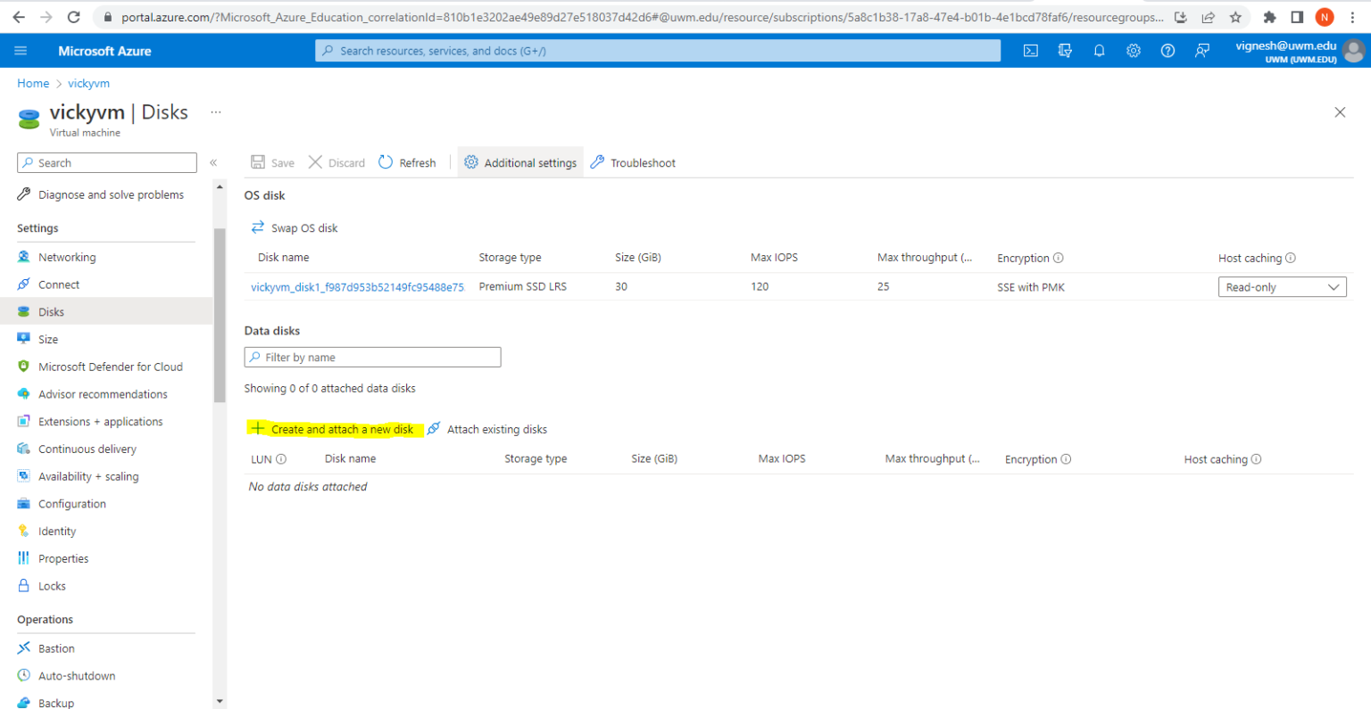This screenshot has width=1371, height=709.
Task: Collapse the left sidebar with the double chevron
Action: tap(213, 162)
